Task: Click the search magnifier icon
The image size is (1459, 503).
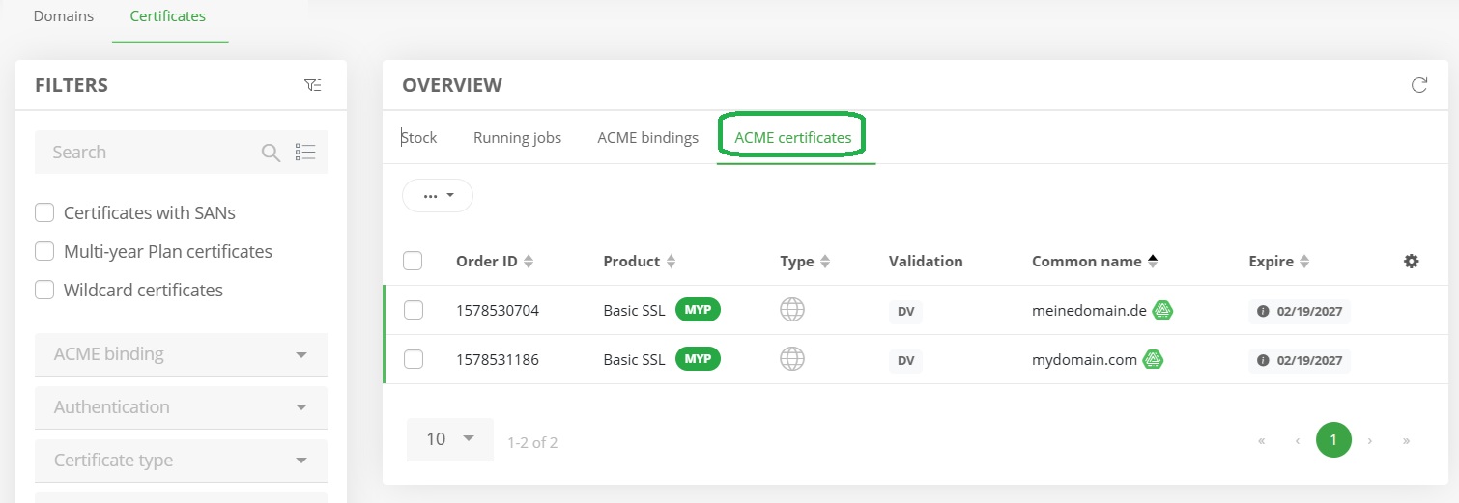Action: click(272, 153)
